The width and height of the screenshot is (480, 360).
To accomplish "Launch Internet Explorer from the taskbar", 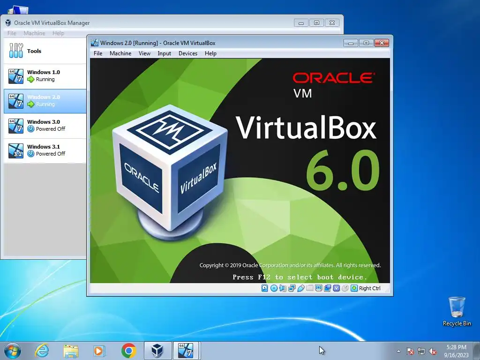I will pos(42,351).
